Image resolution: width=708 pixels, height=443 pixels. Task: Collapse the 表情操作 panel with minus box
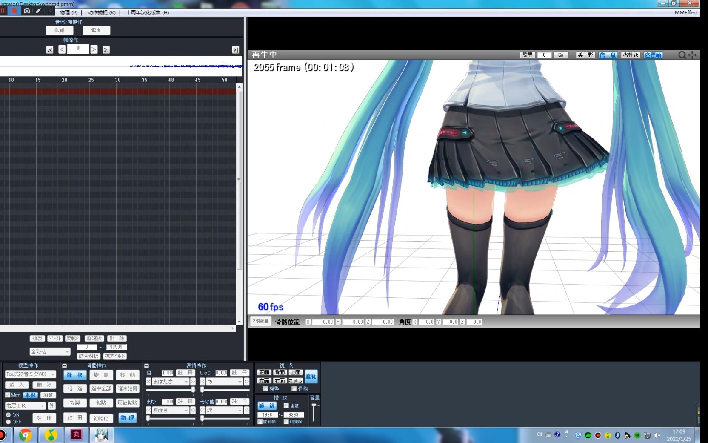146,366
